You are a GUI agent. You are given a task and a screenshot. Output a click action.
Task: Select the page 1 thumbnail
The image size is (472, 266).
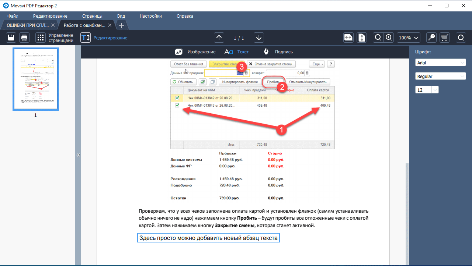point(36,79)
